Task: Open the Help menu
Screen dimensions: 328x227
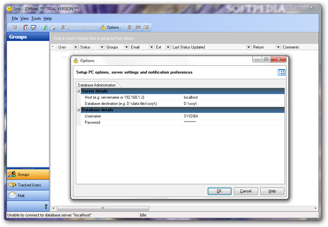Action: 48,18
